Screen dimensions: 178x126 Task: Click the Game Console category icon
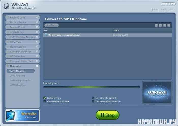coord(8,46)
